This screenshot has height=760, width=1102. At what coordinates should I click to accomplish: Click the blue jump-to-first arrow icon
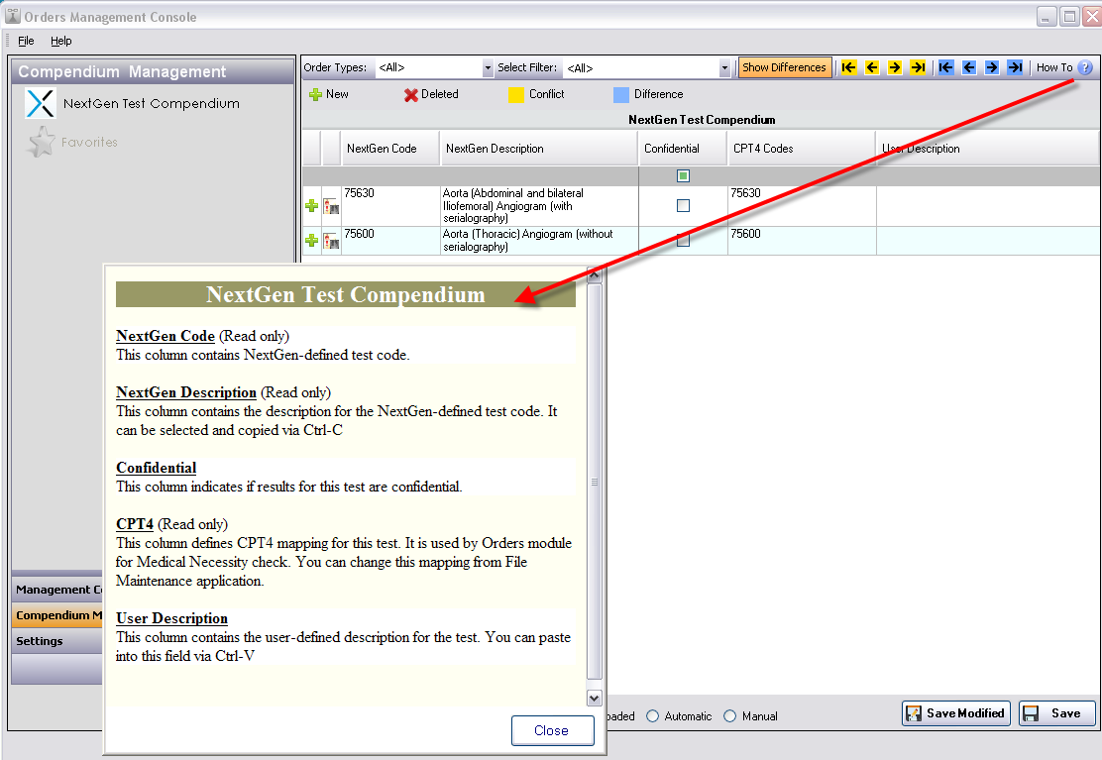(946, 67)
